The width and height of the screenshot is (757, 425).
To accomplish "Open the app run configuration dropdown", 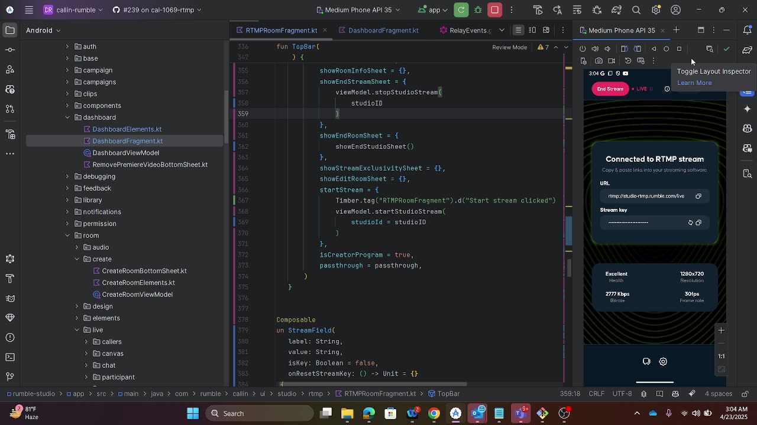I will point(434,10).
